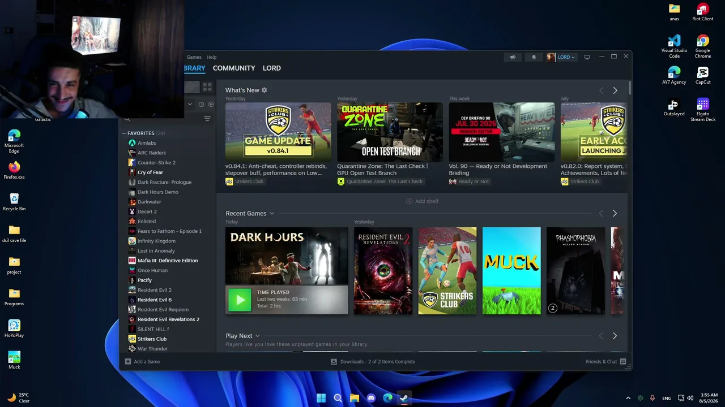Open Visual Studio Code desktop shortcut
This screenshot has width=725, height=407.
[674, 46]
